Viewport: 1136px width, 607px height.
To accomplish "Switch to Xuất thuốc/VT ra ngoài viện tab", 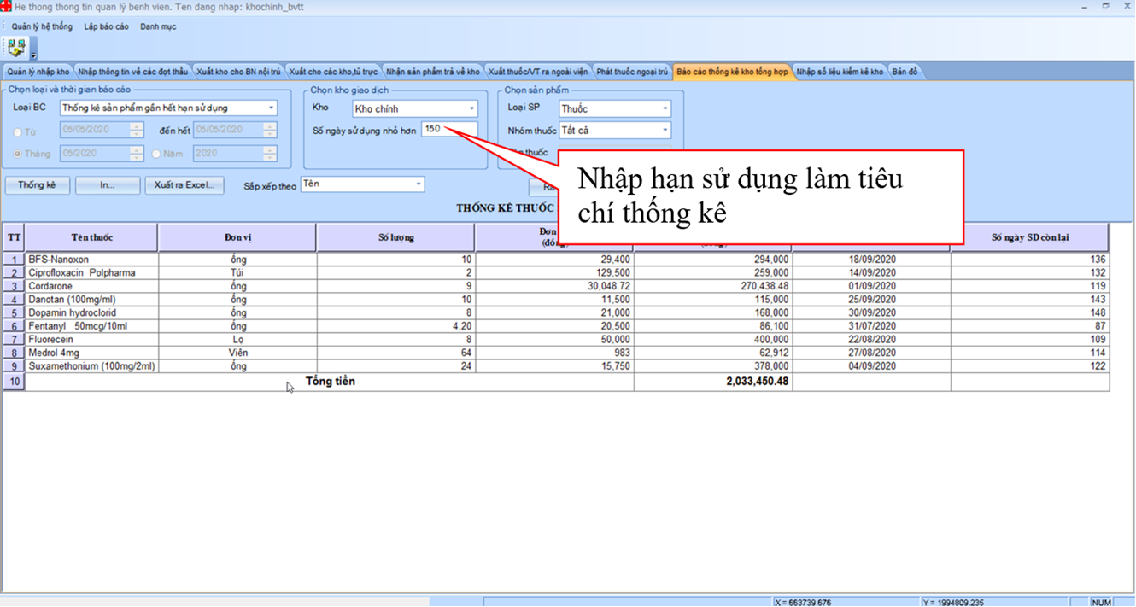I will click(539, 72).
